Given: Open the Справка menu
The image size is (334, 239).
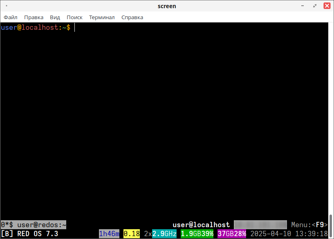Looking at the screenshot, I should point(132,17).
